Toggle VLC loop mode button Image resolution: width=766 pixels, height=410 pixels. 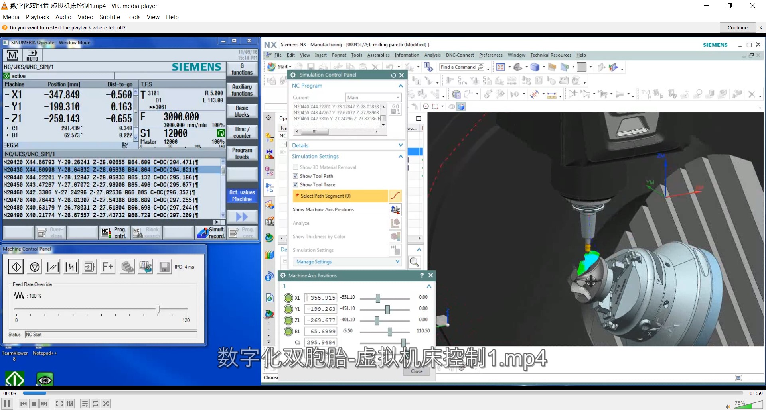95,404
